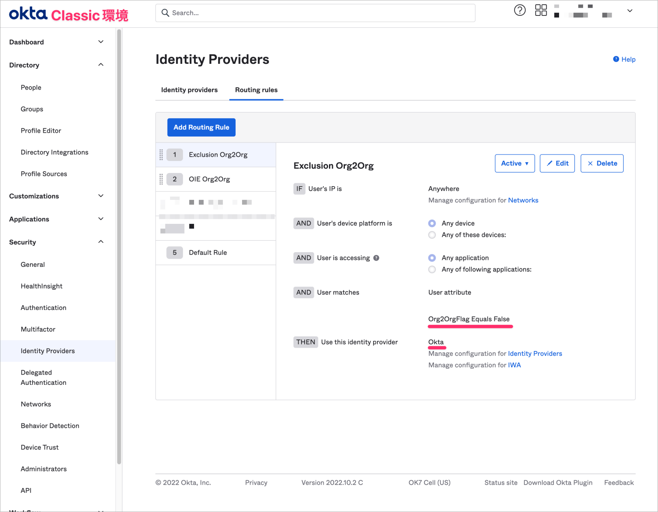
Task: Click the tooltip icon beside User is accessing
Action: (376, 258)
